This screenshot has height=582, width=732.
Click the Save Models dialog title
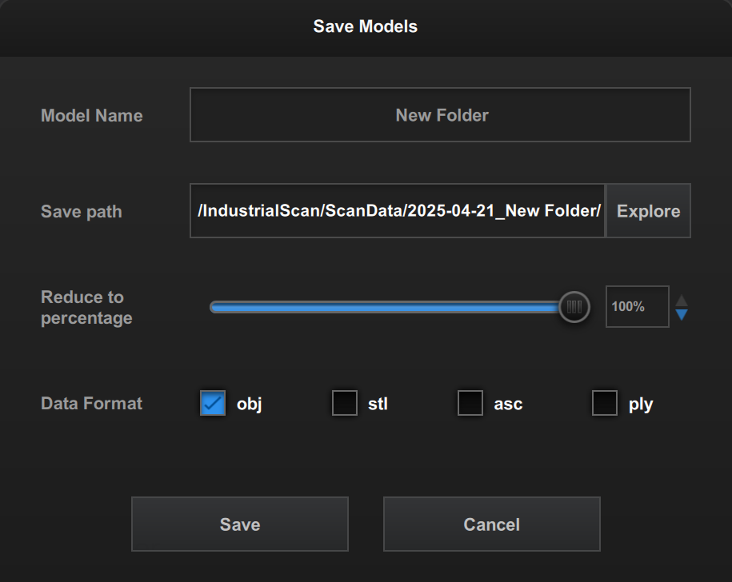coord(366,26)
